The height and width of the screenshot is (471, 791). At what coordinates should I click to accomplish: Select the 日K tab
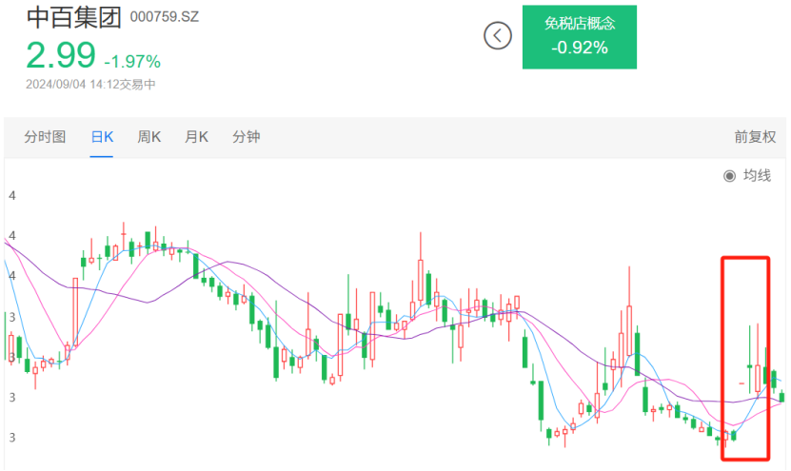point(102,137)
